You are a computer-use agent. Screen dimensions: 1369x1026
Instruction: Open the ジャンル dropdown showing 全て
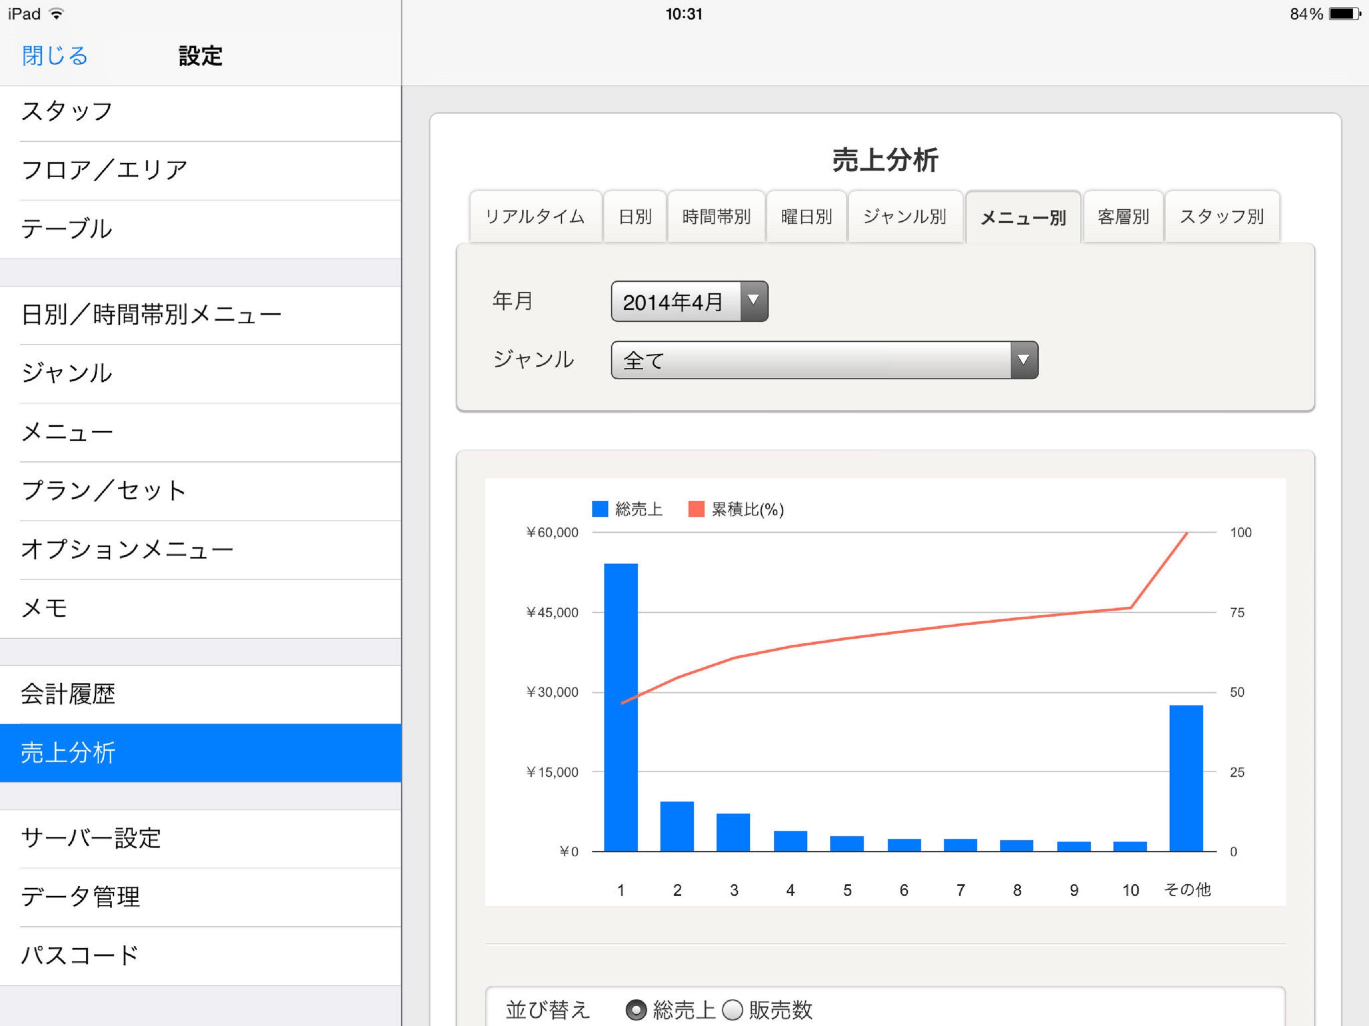[824, 360]
